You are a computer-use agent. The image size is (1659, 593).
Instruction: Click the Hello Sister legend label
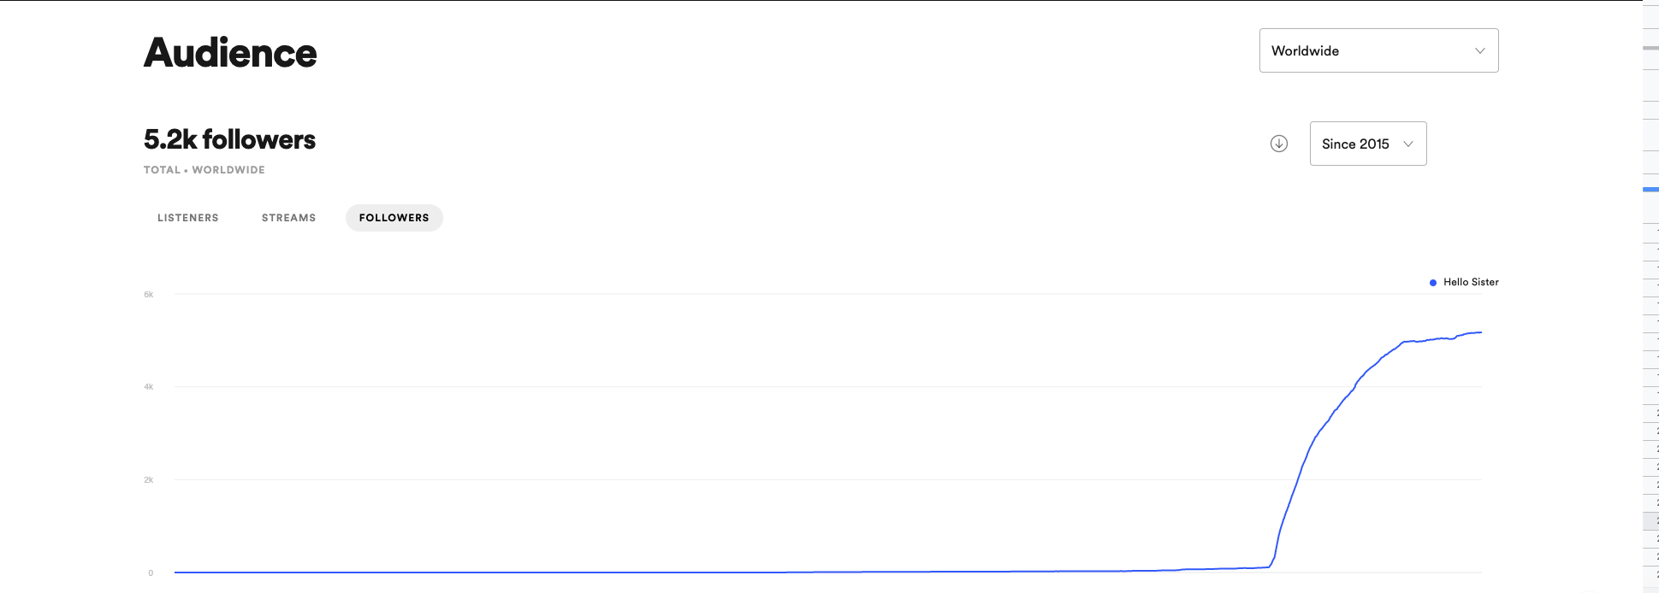click(1471, 282)
